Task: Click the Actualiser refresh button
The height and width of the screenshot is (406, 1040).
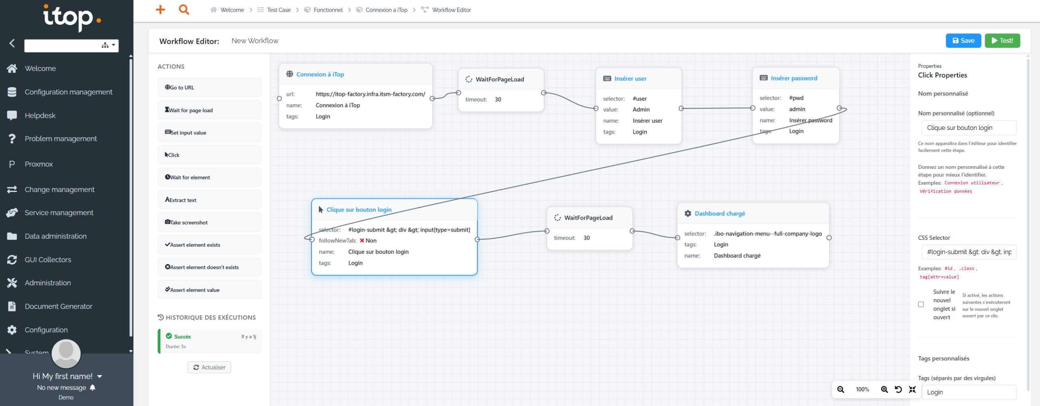Action: point(209,367)
